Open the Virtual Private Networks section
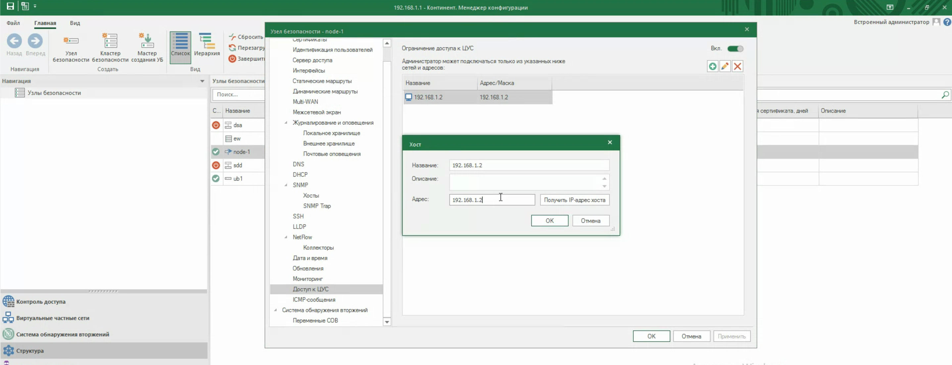 53,318
